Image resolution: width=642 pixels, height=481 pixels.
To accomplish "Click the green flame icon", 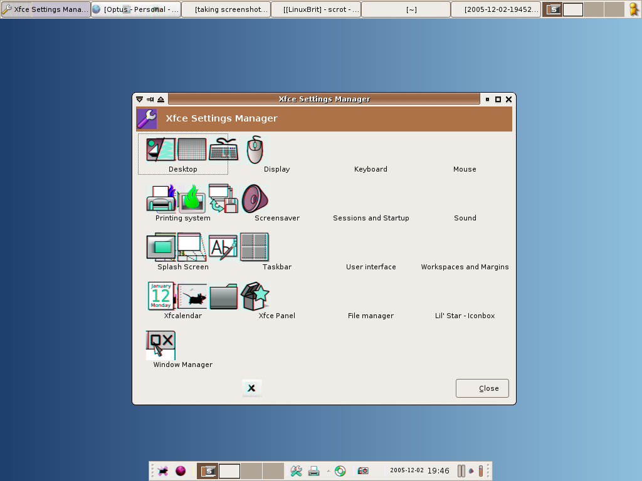I will 192,199.
